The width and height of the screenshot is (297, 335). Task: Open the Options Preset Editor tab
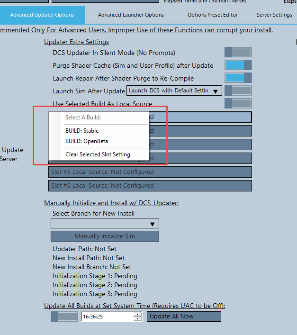[x=213, y=15]
